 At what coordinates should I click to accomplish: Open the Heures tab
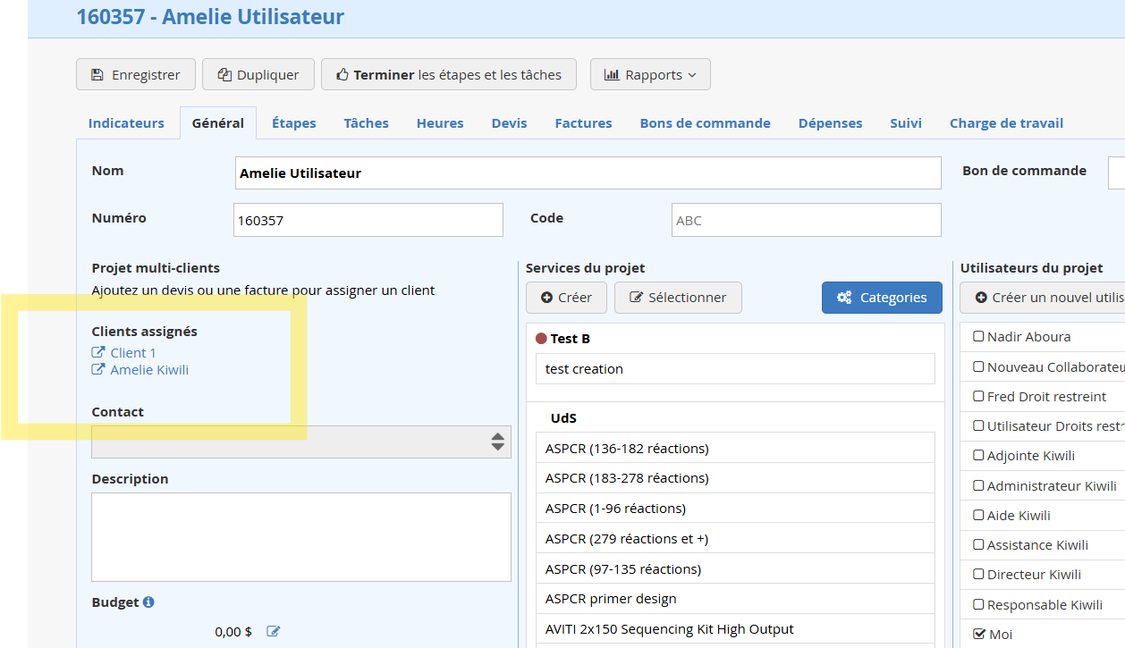tap(440, 123)
